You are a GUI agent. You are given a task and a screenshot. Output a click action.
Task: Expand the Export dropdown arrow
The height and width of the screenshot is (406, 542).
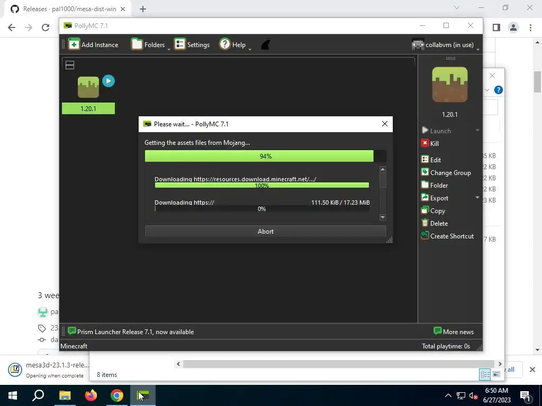click(477, 198)
